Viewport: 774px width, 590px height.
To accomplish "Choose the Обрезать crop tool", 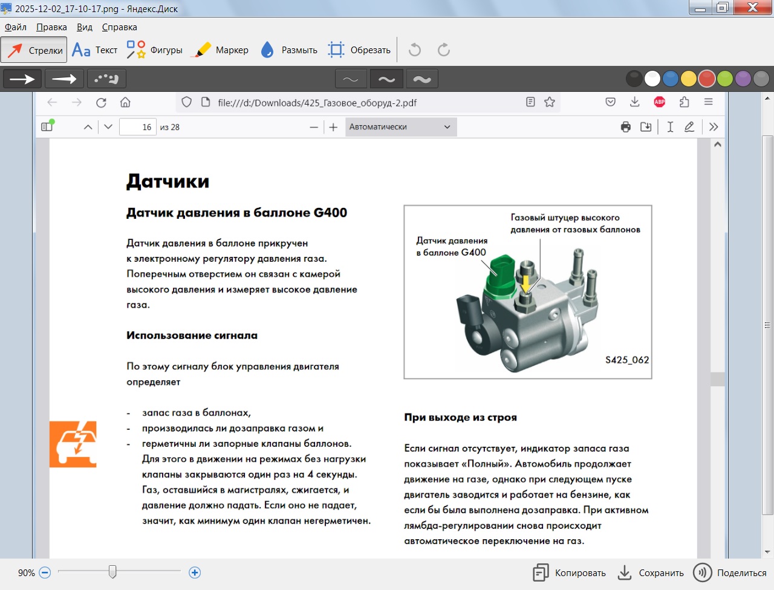I will click(359, 50).
